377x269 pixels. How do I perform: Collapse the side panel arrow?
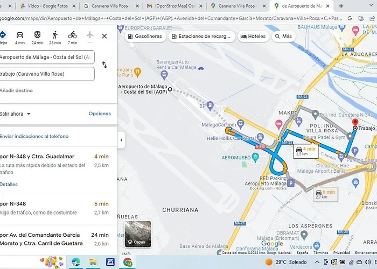click(x=121, y=140)
